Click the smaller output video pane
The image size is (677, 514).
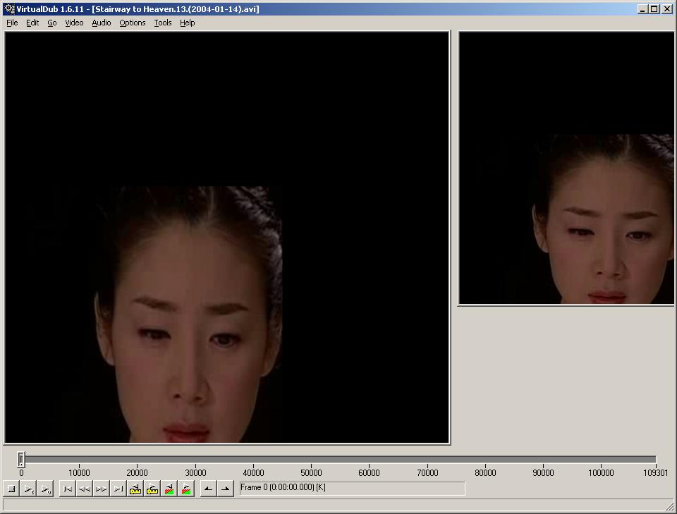pyautogui.click(x=566, y=168)
